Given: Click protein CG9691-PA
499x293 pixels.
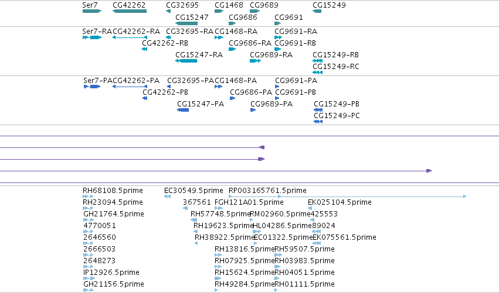Looking at the screenshot, I should (x=277, y=87).
